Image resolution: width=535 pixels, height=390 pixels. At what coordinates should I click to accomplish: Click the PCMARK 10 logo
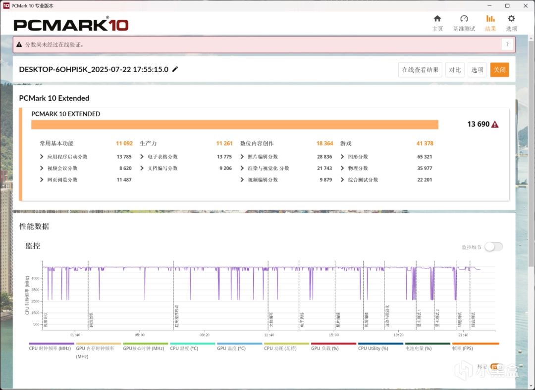[71, 25]
